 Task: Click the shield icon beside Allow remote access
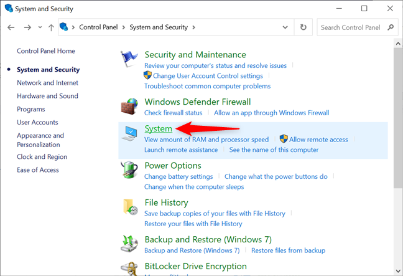(x=284, y=139)
